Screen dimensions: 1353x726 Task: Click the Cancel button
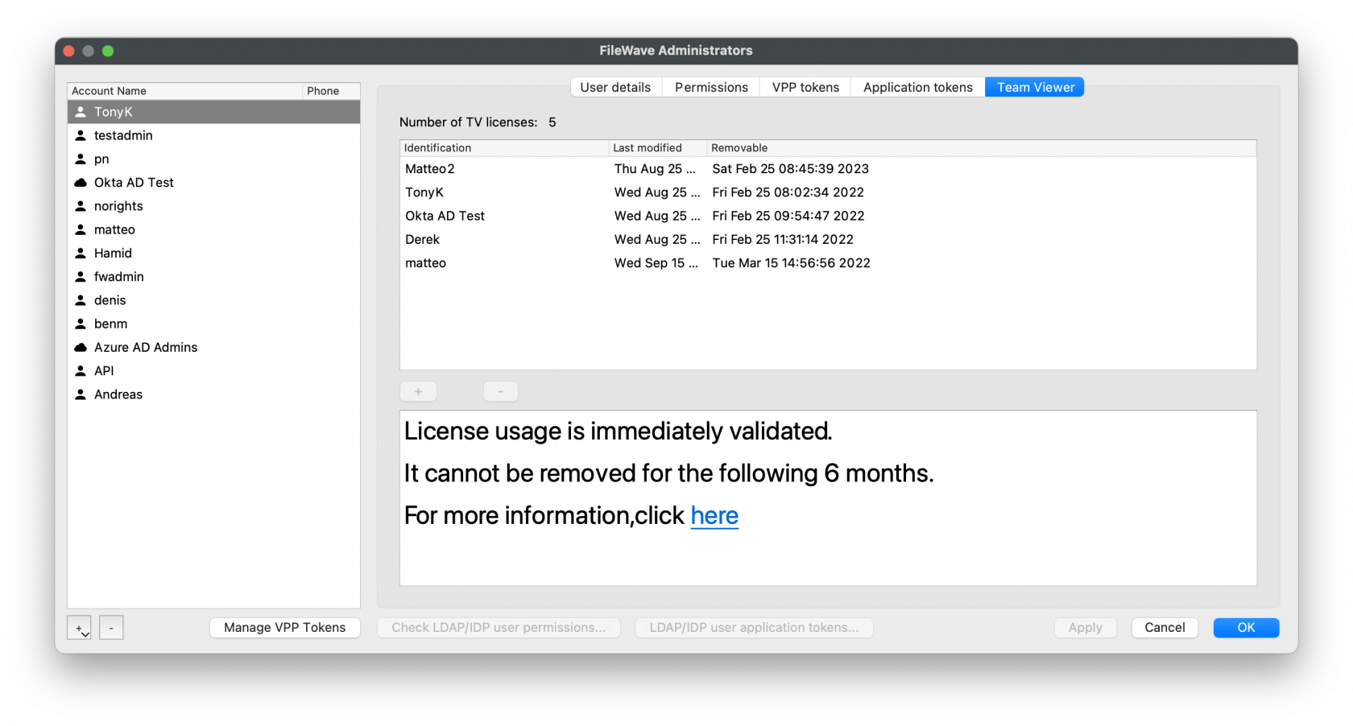pyautogui.click(x=1165, y=628)
